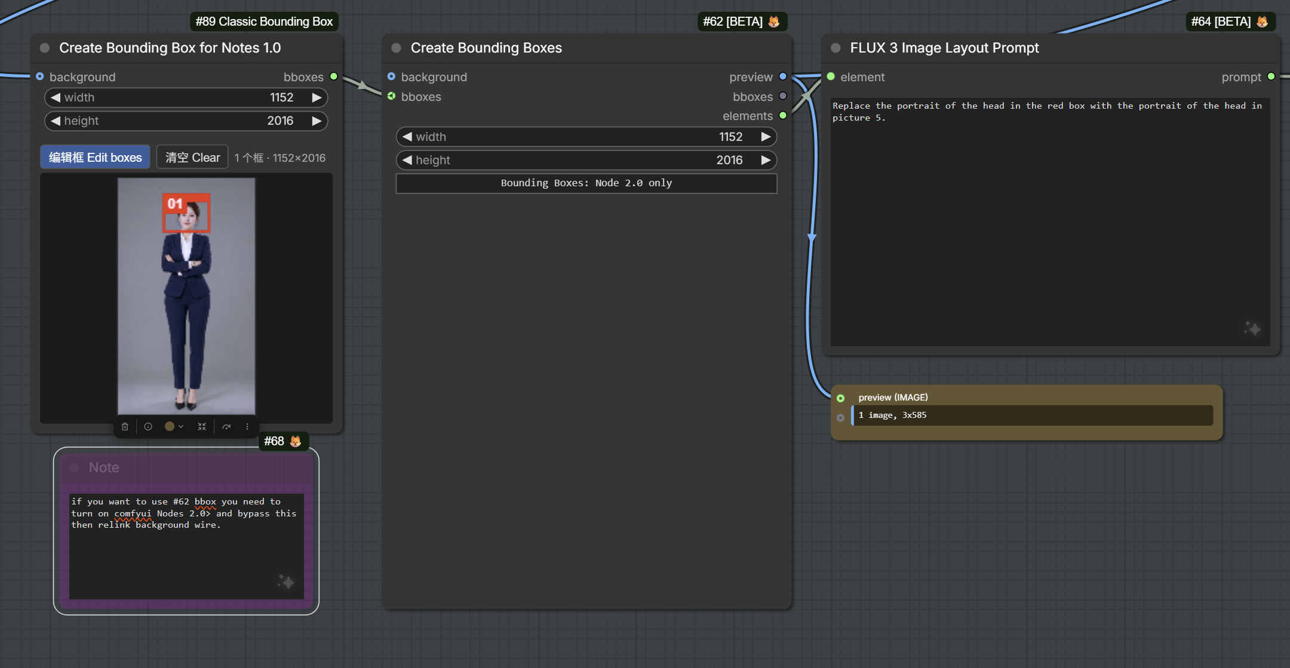Expand node color dropdown chevron
The height and width of the screenshot is (668, 1290).
coord(181,426)
